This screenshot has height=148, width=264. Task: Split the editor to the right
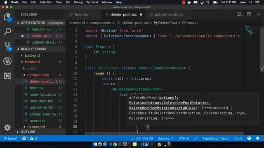coord(249,14)
